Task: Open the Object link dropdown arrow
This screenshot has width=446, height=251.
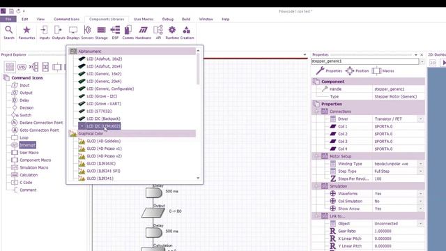Action: point(420,223)
